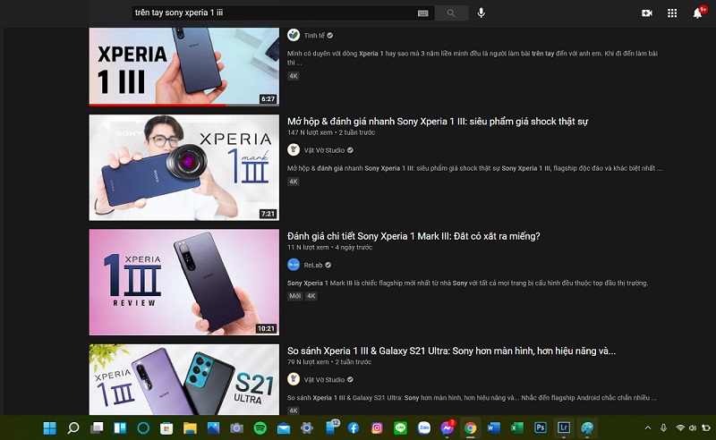The width and height of the screenshot is (716, 440).
Task: Open the Mail app in the taskbar
Action: pos(284,428)
